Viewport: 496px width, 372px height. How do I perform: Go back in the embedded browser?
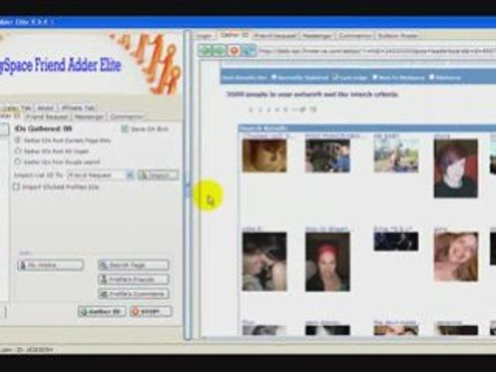205,51
